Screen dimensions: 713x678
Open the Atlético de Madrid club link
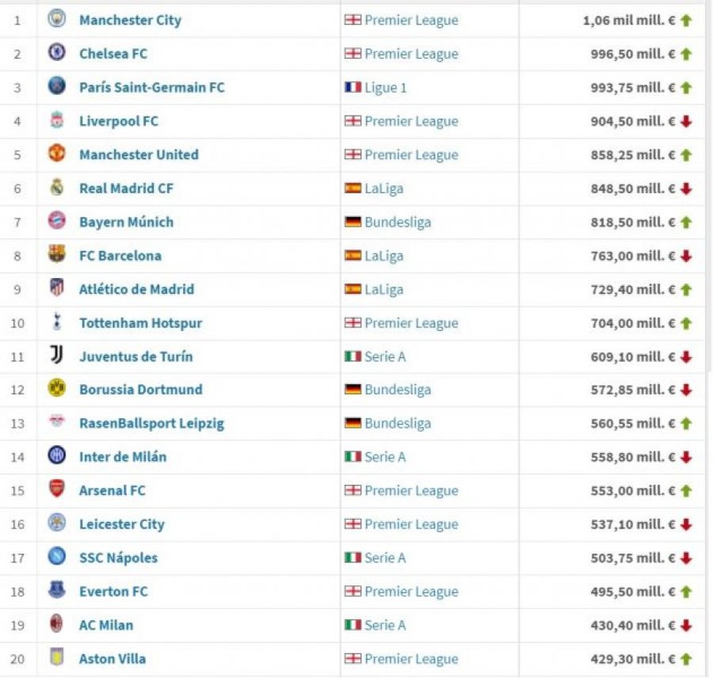point(136,289)
